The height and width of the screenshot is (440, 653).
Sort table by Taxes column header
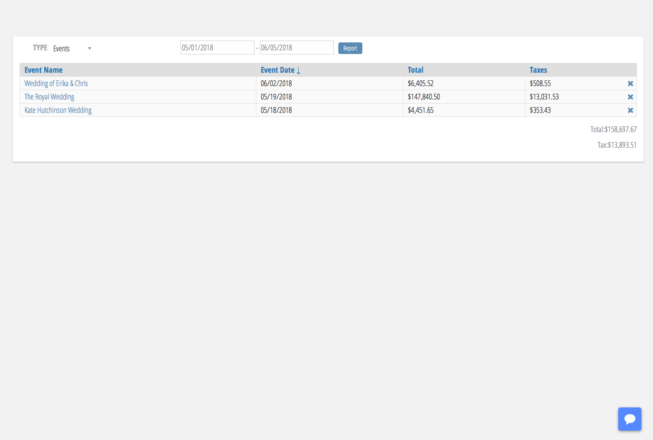538,70
